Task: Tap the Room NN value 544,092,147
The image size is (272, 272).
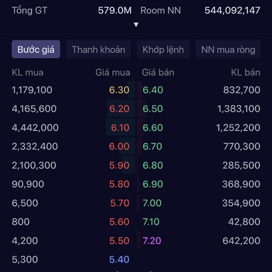Action: tap(233, 10)
